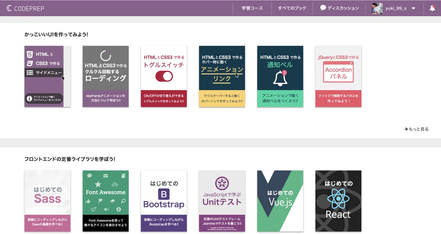
Task: Click the Vue.js logo thumbnail
Action: (x=280, y=201)
